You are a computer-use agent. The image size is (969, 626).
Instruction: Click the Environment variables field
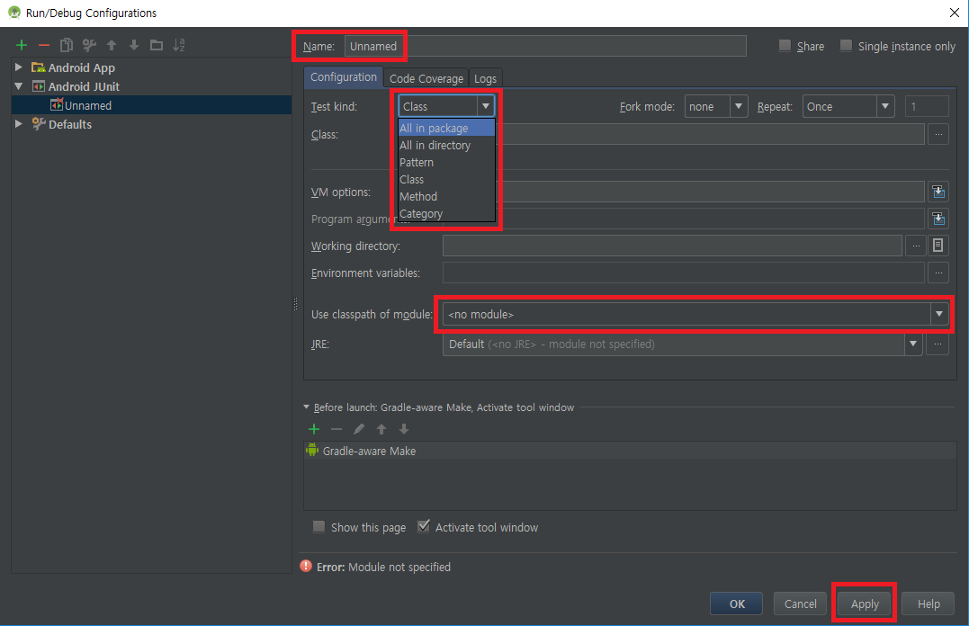pyautogui.click(x=684, y=273)
